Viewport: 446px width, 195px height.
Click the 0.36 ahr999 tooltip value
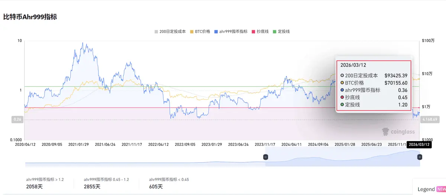pos(403,90)
